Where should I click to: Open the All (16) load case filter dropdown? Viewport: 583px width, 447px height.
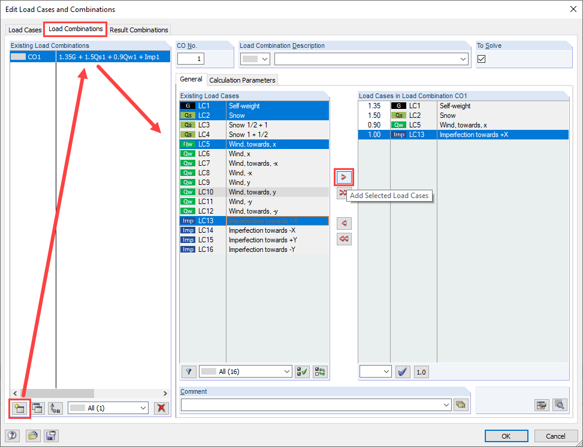[x=245, y=372]
